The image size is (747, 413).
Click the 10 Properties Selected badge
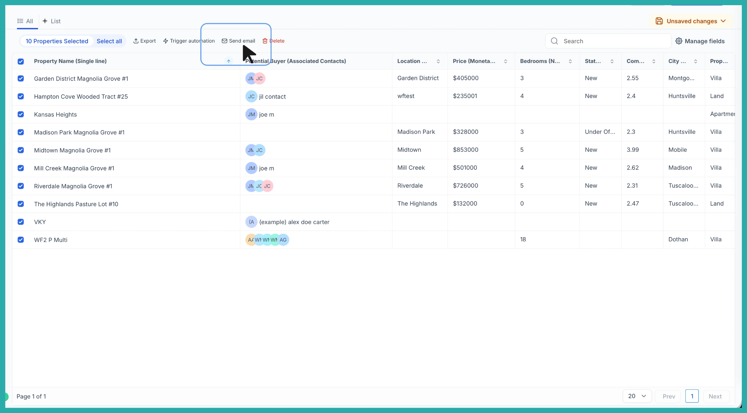57,41
